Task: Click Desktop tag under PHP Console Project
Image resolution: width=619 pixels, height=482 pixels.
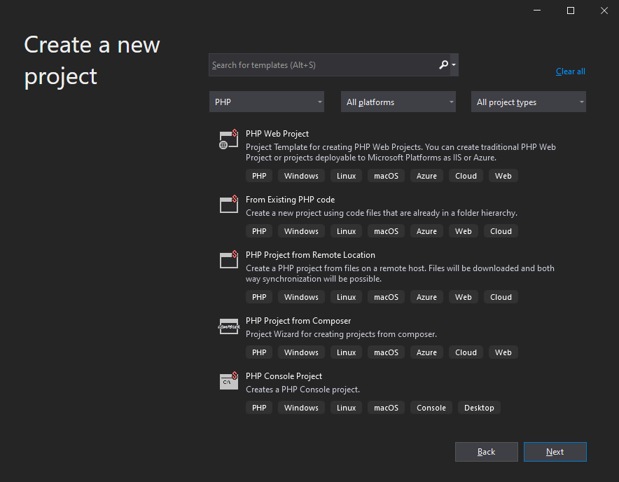Action: click(x=479, y=408)
